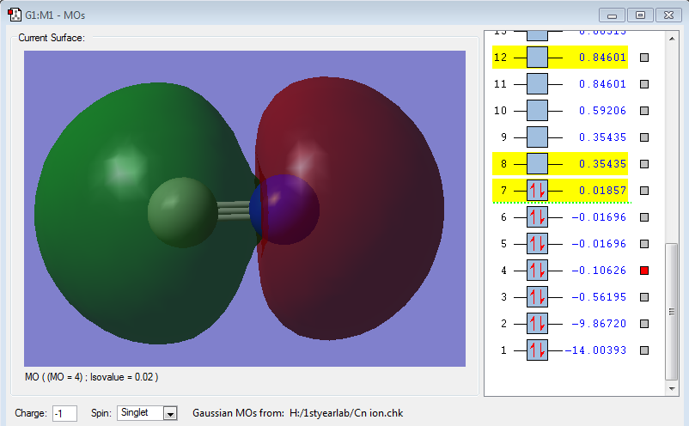Click the empty orbital 12 box
Viewport: 689px width, 426px height.
pos(537,58)
